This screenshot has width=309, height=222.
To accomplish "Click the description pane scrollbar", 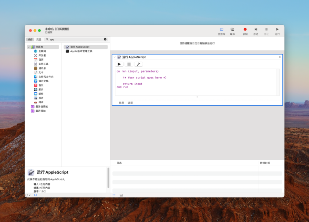I will [108, 178].
